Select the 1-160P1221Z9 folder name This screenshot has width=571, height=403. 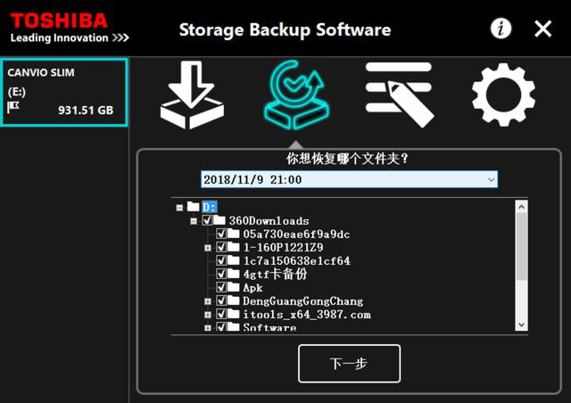pos(283,248)
